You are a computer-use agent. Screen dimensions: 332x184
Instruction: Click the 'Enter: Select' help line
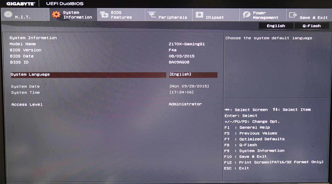(241, 116)
